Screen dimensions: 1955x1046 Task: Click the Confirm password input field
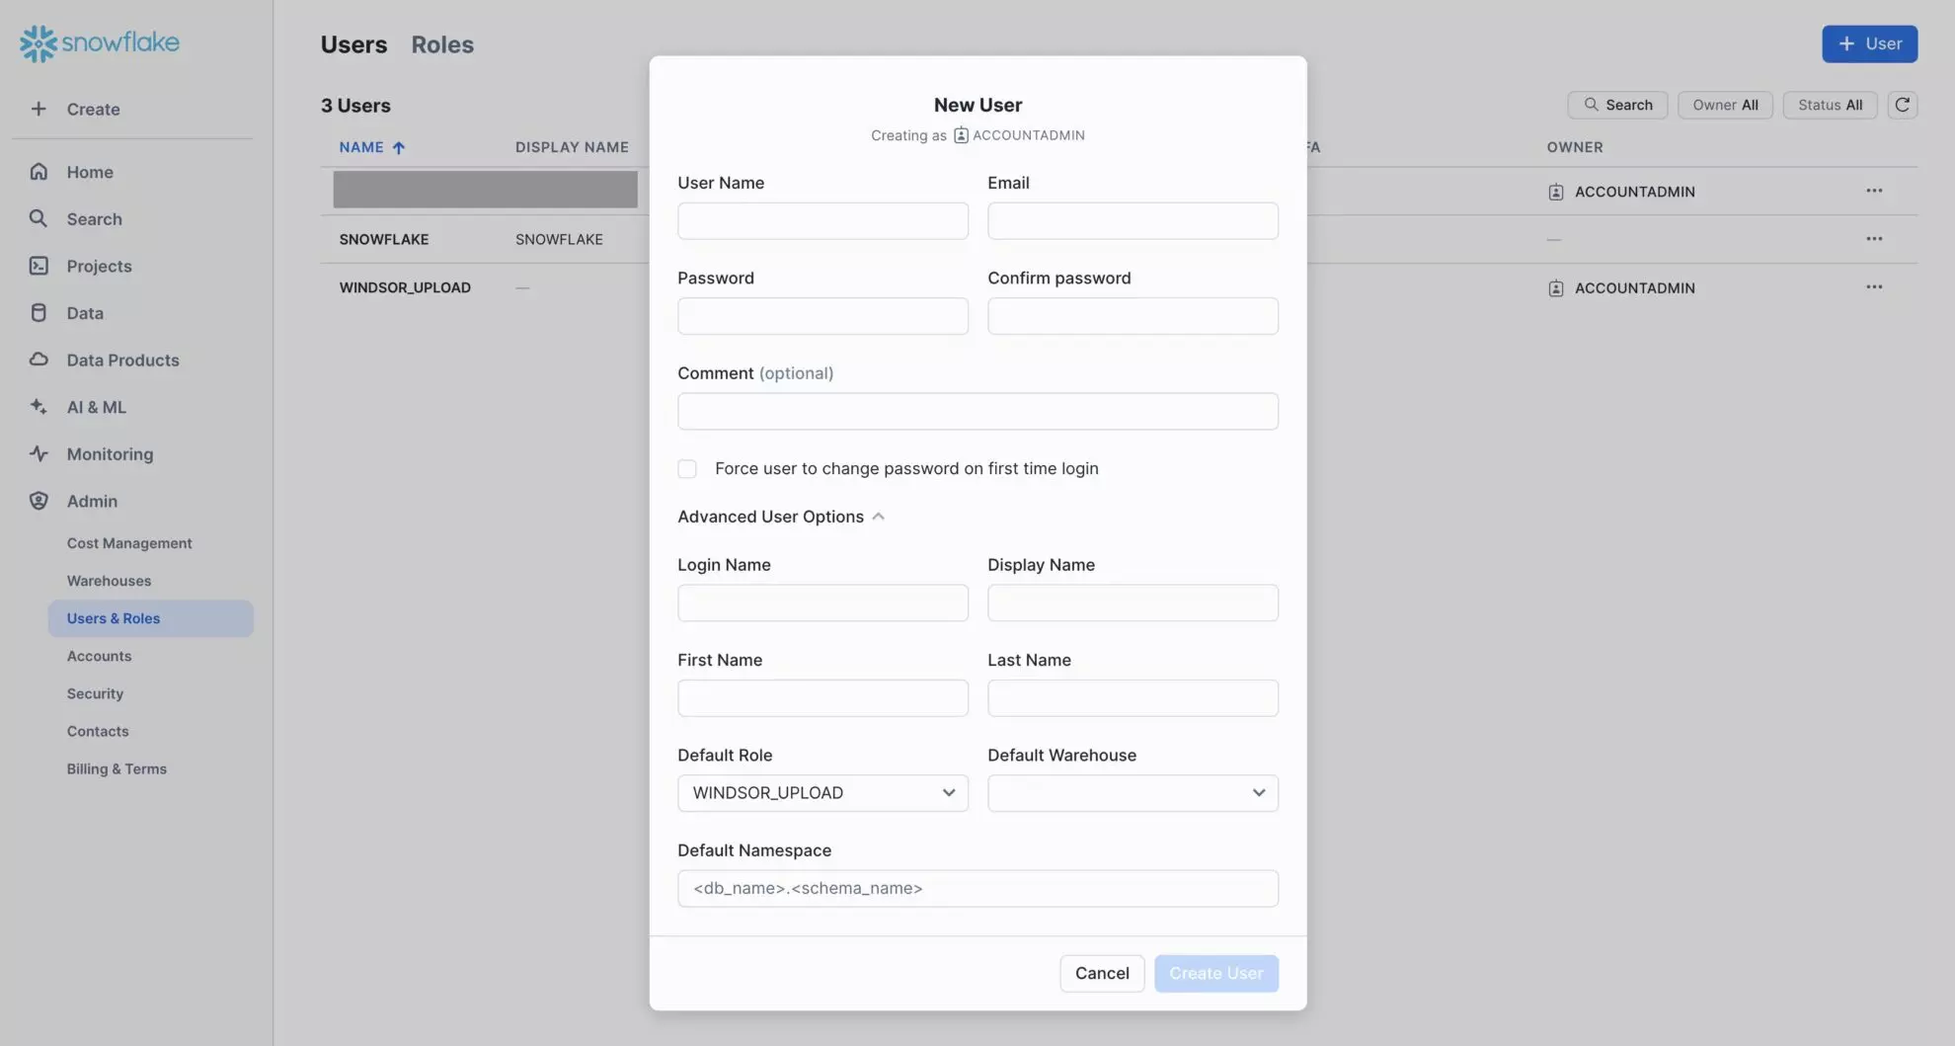click(1133, 316)
